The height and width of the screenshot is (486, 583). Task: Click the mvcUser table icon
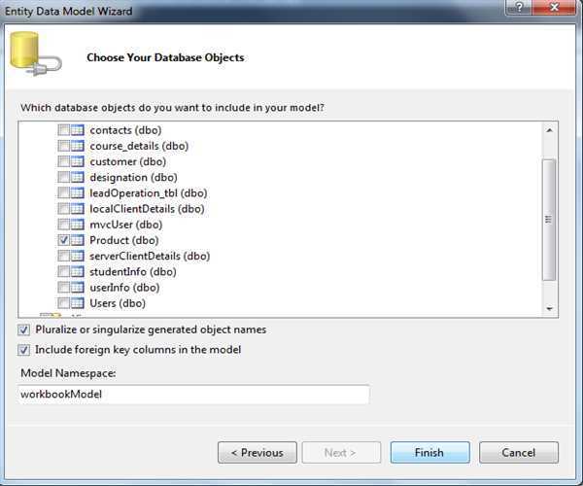click(x=79, y=225)
